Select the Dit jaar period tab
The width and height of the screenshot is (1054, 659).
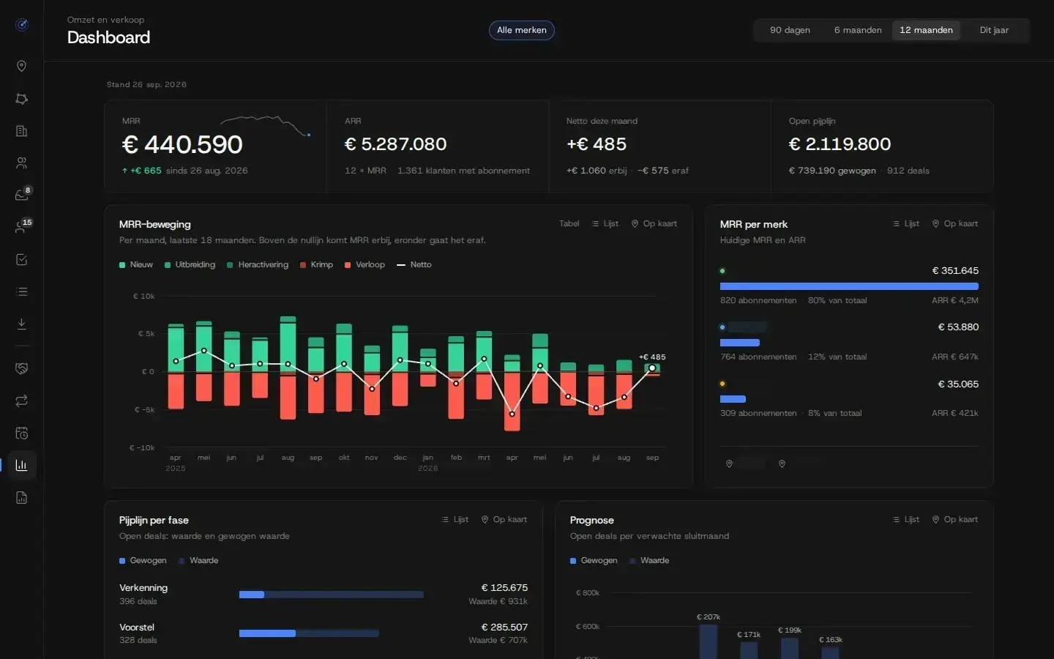[994, 30]
